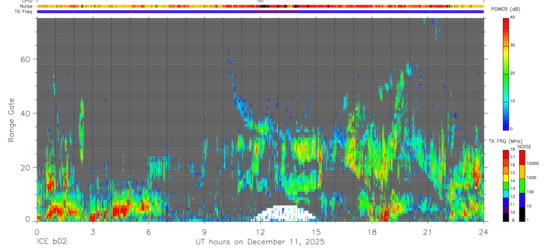The height and width of the screenshot is (251, 544).
Task: Click the '15' hour tick label on the x-axis
Action: (x=316, y=232)
